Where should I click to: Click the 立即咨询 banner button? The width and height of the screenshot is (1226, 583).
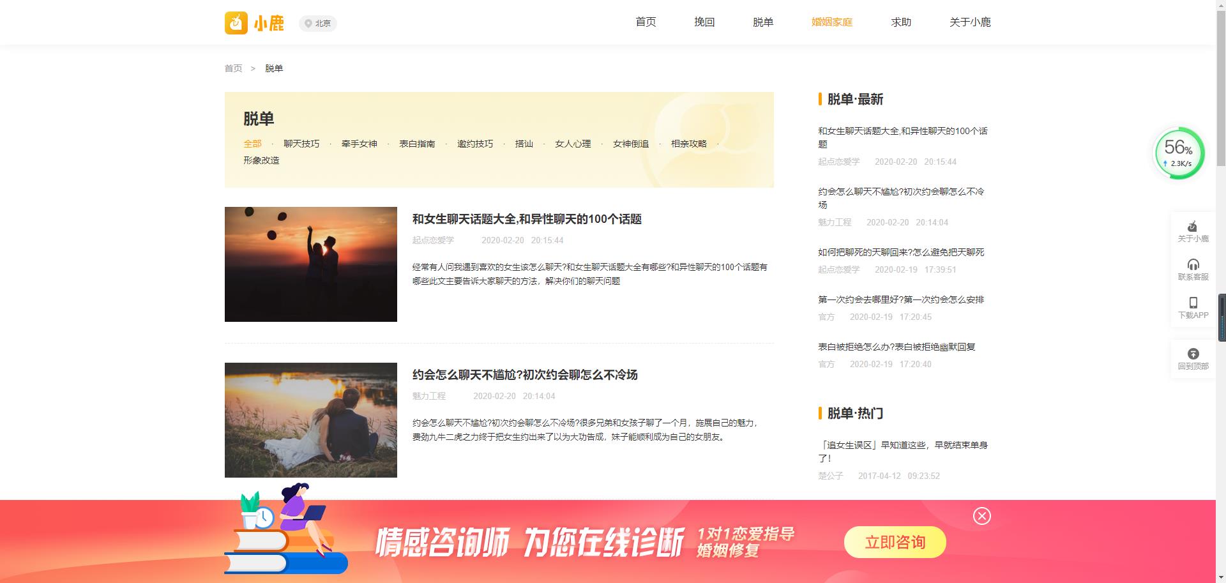pos(895,542)
